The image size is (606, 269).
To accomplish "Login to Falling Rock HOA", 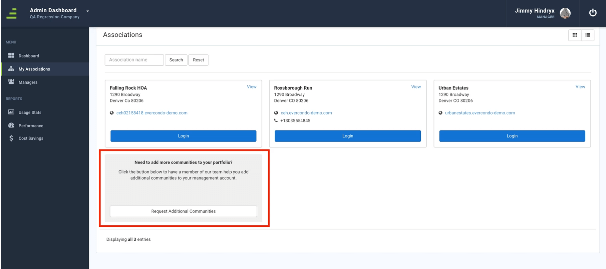I will tap(183, 136).
